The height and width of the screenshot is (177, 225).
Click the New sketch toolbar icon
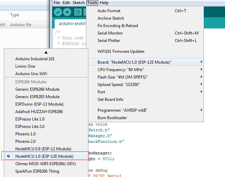click(x=78, y=12)
